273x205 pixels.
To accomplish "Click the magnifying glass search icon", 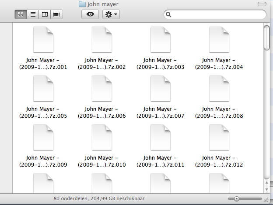I will [168, 14].
